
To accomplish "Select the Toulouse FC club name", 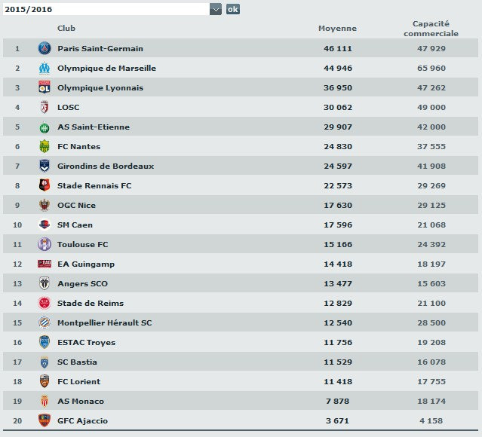I will [82, 244].
